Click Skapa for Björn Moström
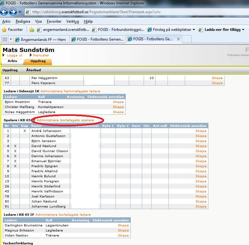 point(118,102)
